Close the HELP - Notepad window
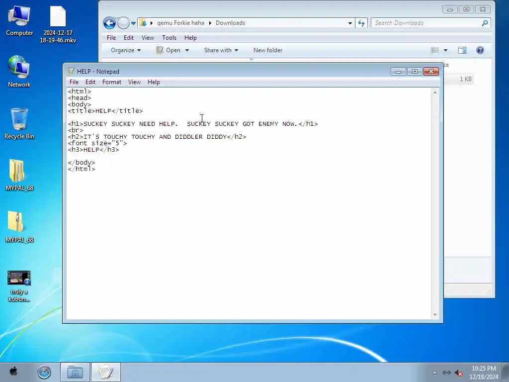Viewport: 509px width, 382px height. pyautogui.click(x=431, y=72)
